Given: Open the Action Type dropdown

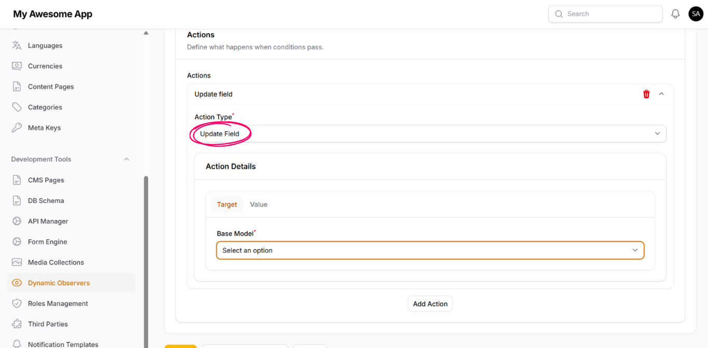Looking at the screenshot, I should point(430,134).
